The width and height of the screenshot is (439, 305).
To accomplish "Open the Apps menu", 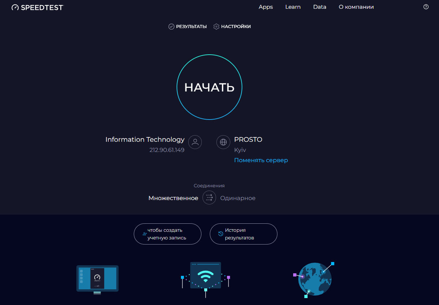I will [x=266, y=7].
